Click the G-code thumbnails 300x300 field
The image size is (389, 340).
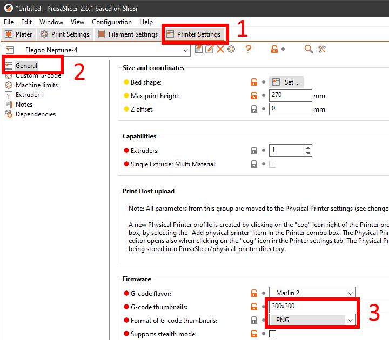(329, 307)
